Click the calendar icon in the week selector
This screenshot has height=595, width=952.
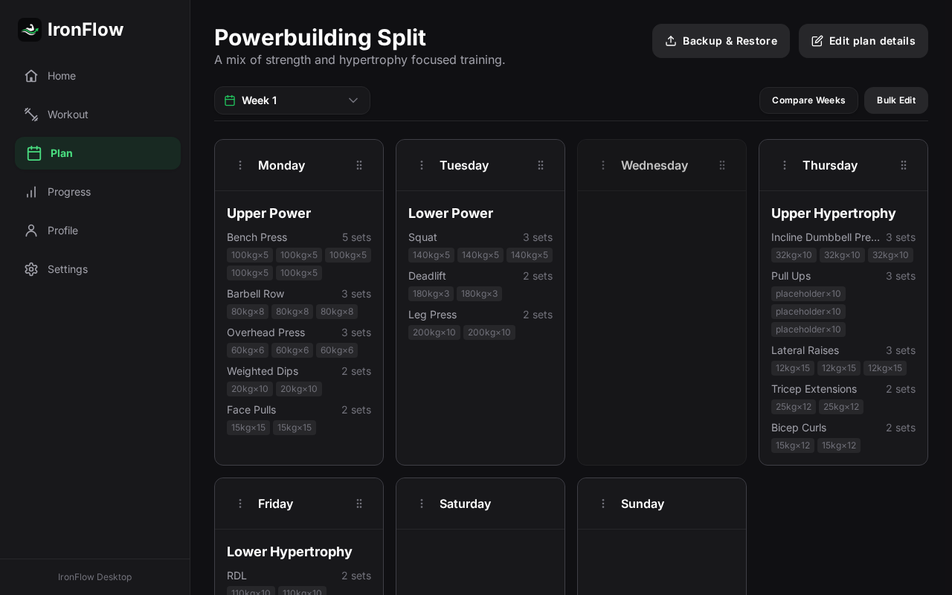(231, 100)
